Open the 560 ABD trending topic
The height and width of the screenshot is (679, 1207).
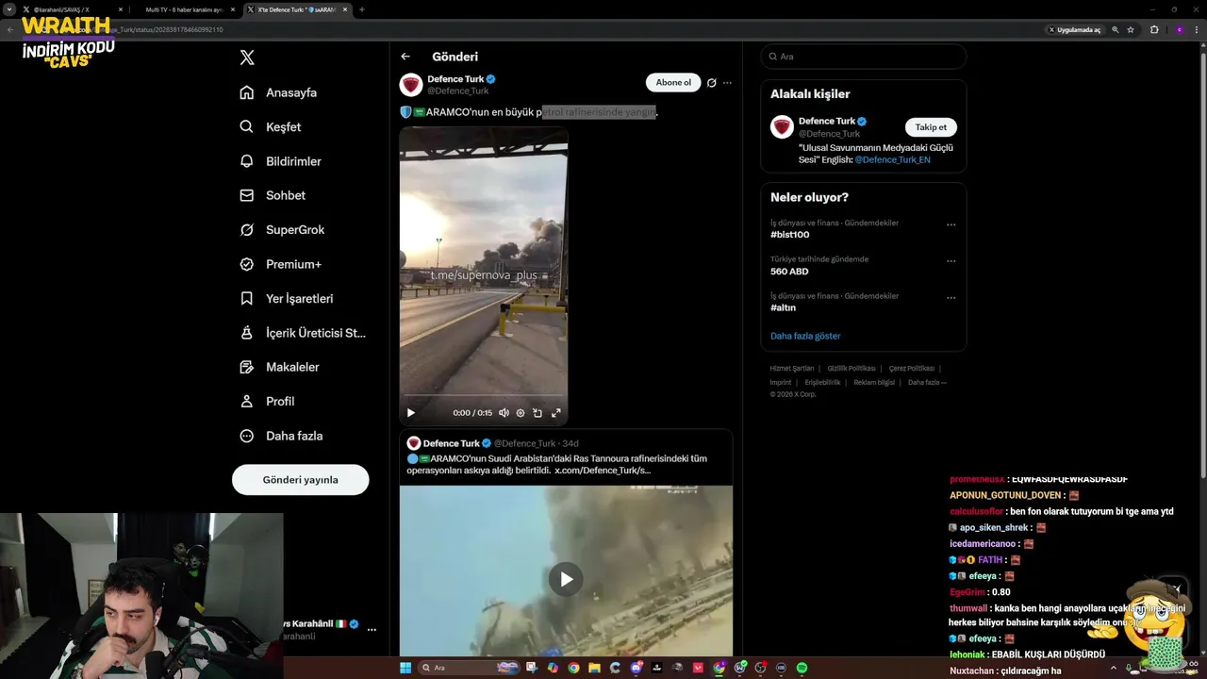click(x=789, y=272)
